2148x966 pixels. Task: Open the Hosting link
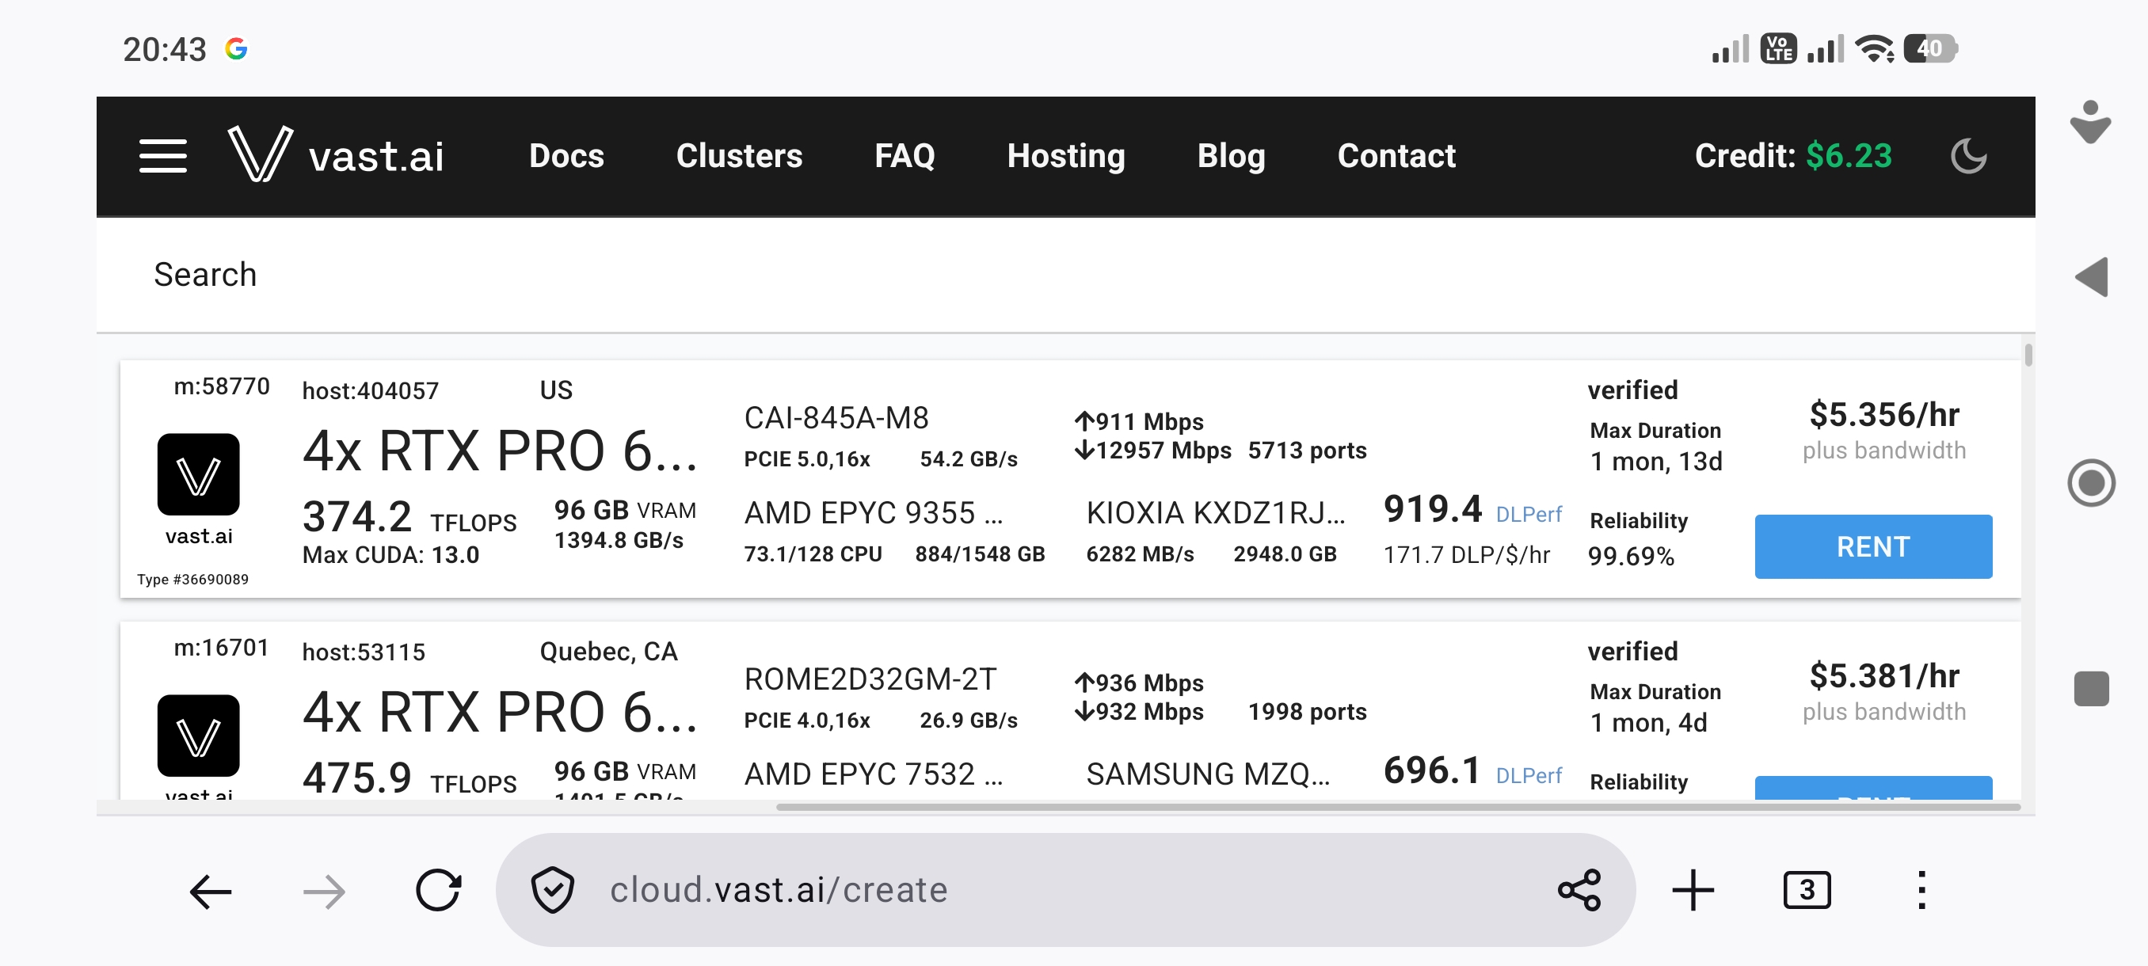pyautogui.click(x=1065, y=156)
